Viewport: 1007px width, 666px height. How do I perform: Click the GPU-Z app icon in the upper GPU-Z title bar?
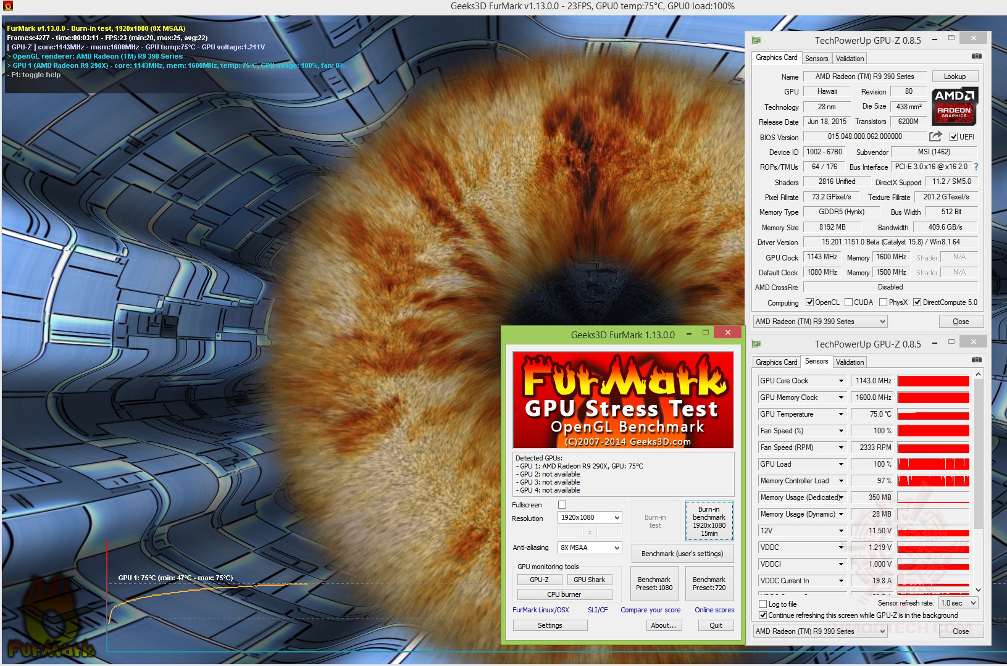pos(756,41)
